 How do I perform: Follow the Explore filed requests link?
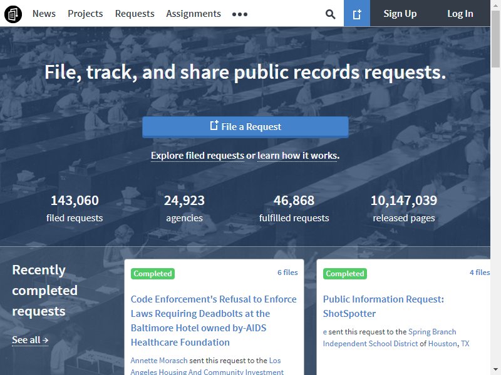(x=197, y=156)
